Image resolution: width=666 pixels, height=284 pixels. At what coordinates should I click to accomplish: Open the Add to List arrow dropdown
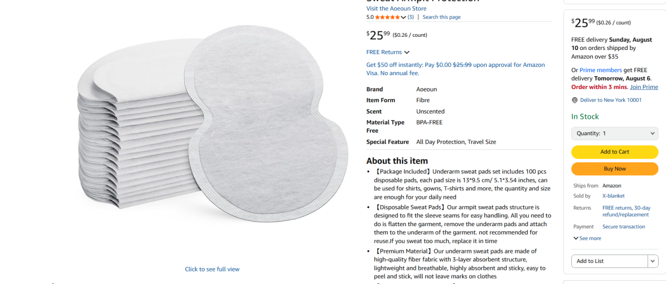[x=653, y=261]
